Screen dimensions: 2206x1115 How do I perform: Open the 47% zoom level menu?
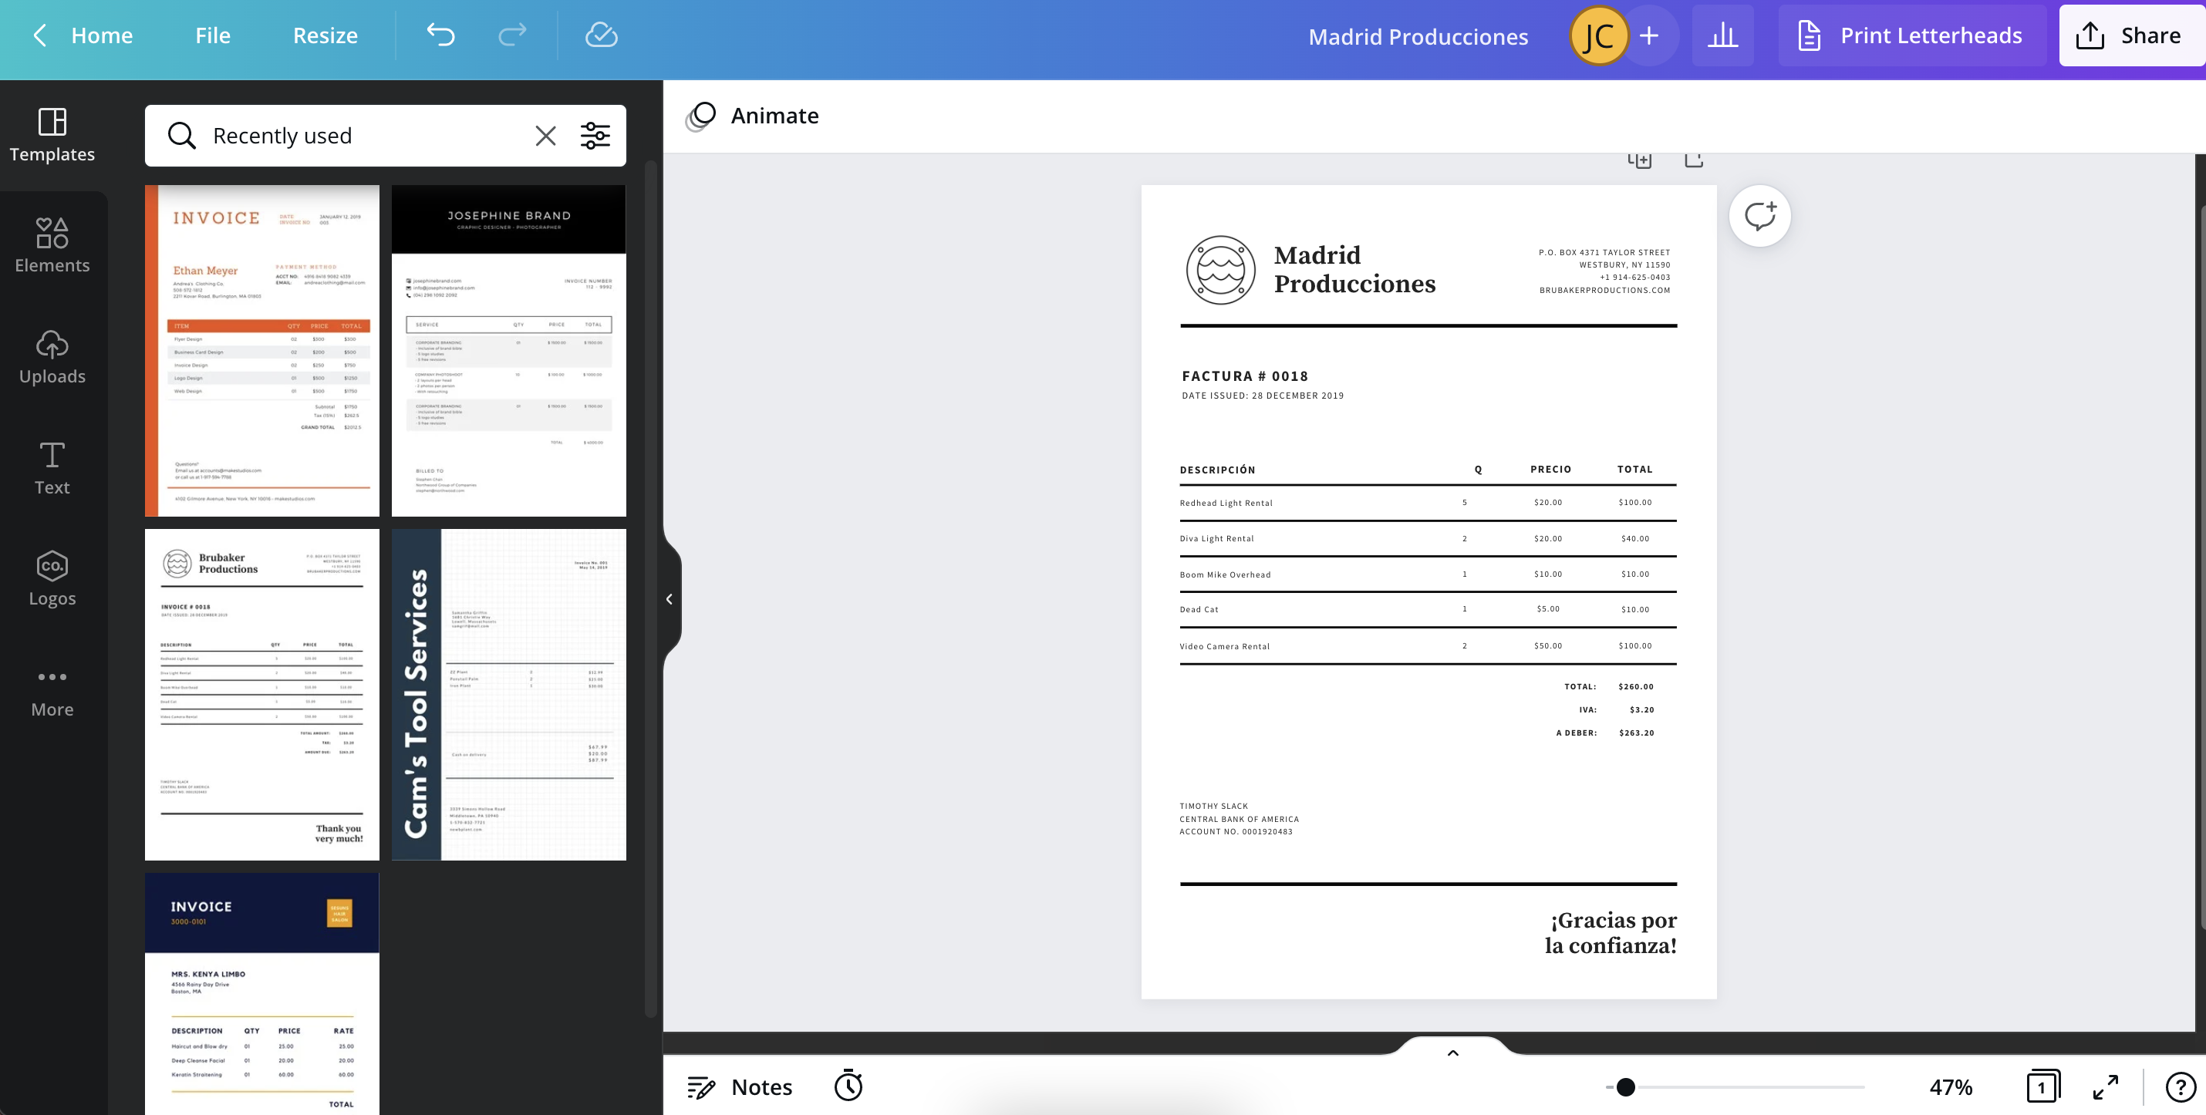pos(1951,1086)
